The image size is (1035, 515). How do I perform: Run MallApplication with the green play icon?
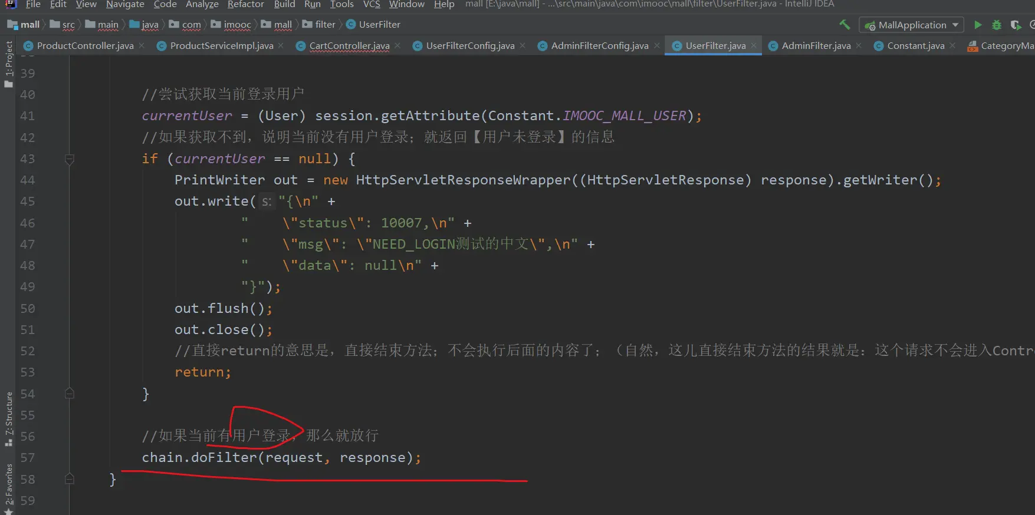[978, 25]
